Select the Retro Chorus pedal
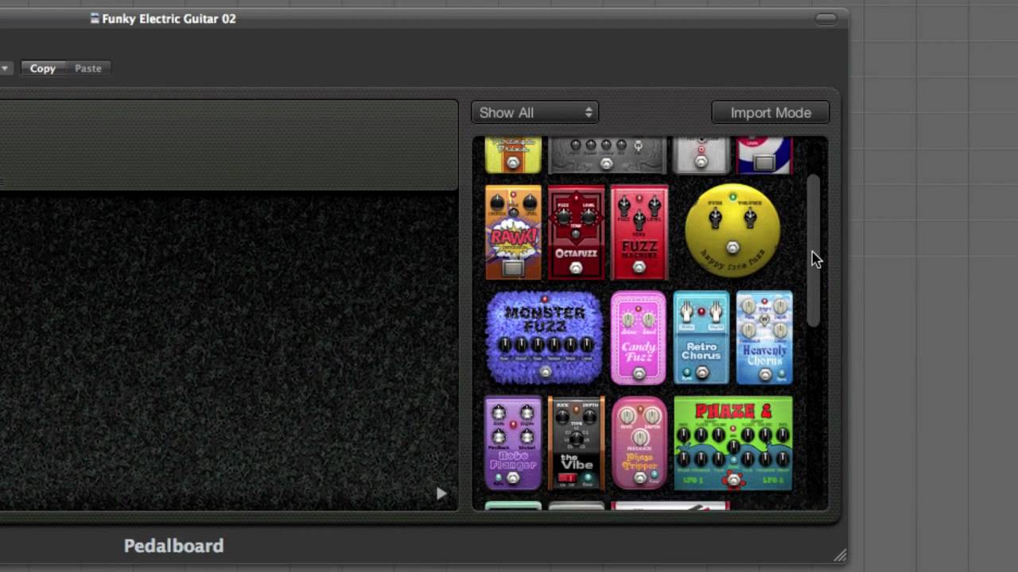The width and height of the screenshot is (1018, 572). tap(701, 338)
